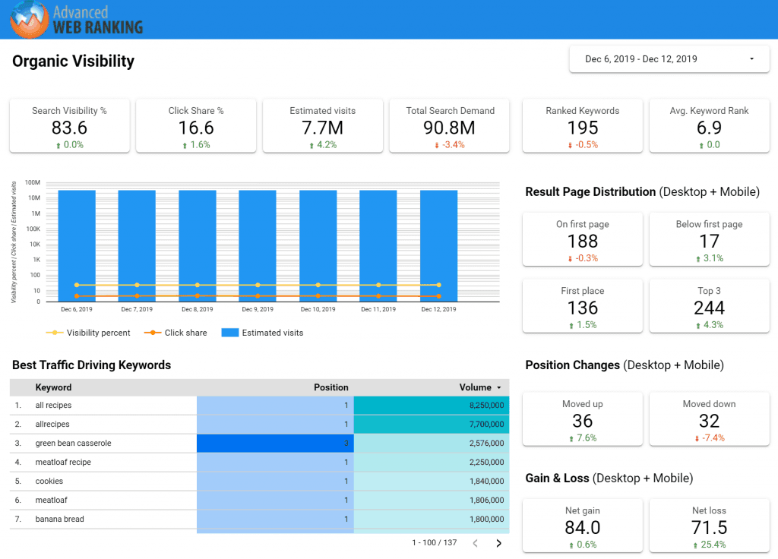Click the Ranked Keywords card
This screenshot has width=778, height=559.
click(583, 126)
